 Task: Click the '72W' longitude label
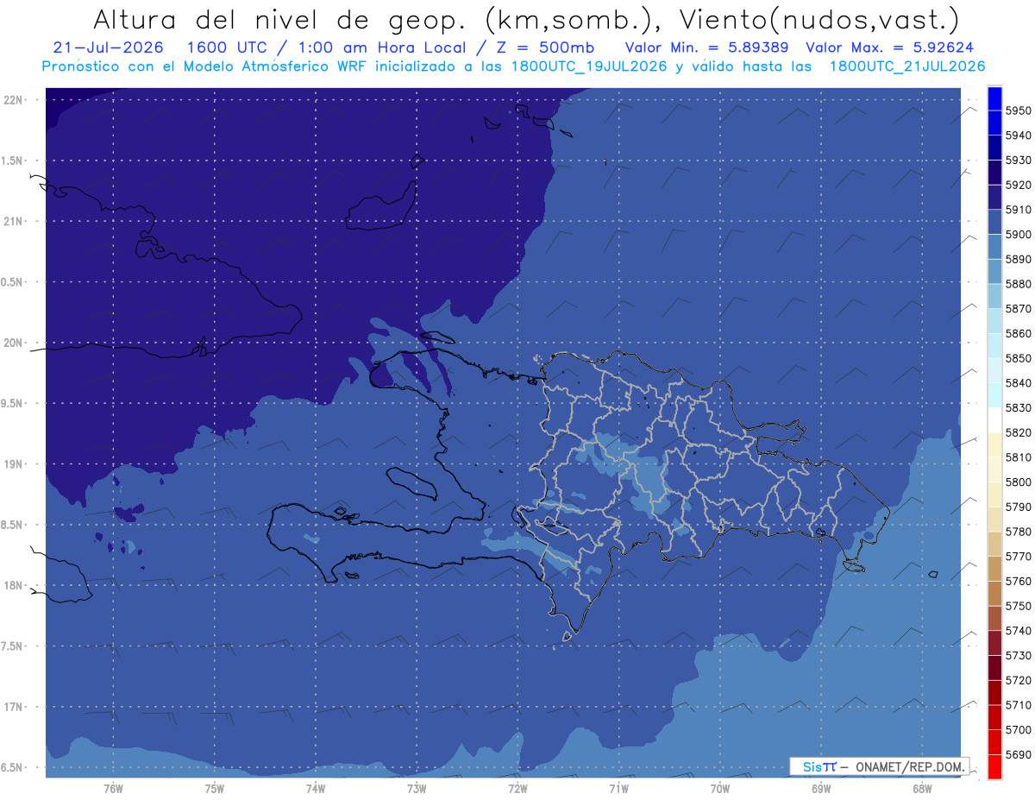point(517,789)
